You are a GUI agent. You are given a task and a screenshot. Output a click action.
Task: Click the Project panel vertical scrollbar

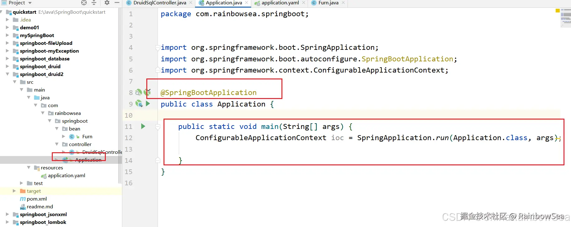(120, 95)
